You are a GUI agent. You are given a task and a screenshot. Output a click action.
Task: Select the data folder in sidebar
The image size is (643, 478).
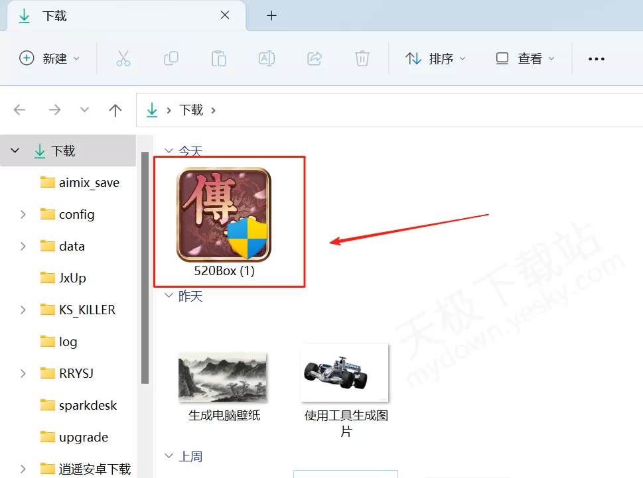click(72, 246)
